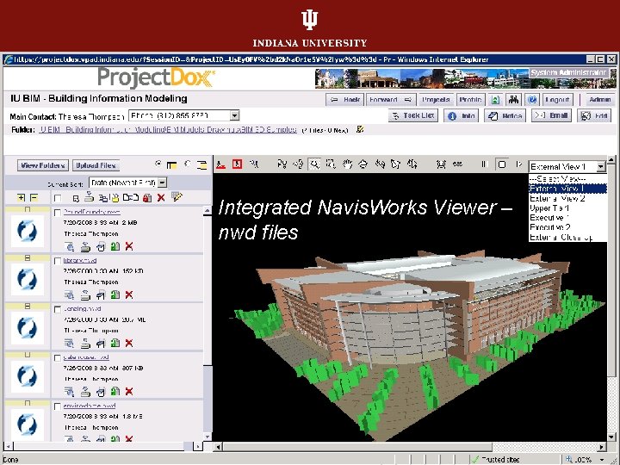The image size is (620, 465).
Task: Toggle the External View 1 combo box arrow
Action: (x=601, y=166)
